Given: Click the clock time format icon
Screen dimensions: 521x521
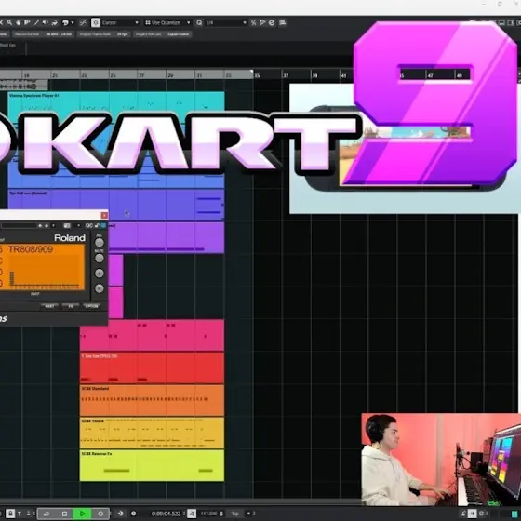Looking at the screenshot, I should click(134, 514).
